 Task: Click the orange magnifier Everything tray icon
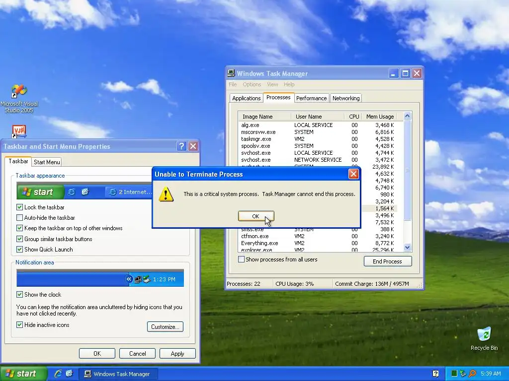tap(472, 374)
